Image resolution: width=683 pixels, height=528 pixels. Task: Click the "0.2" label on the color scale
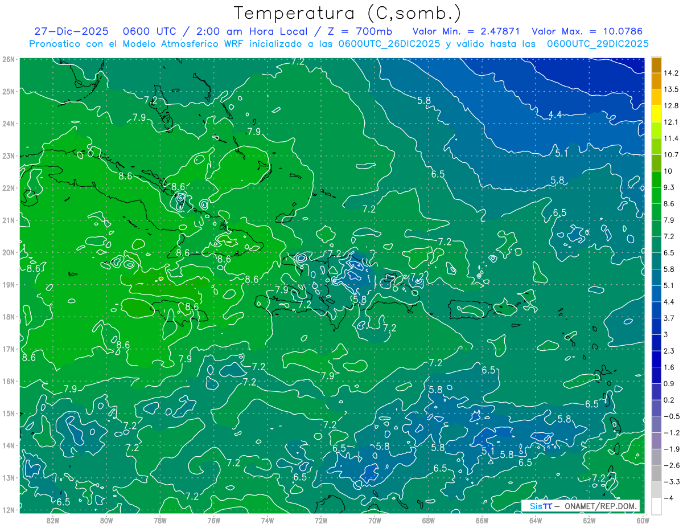click(669, 400)
